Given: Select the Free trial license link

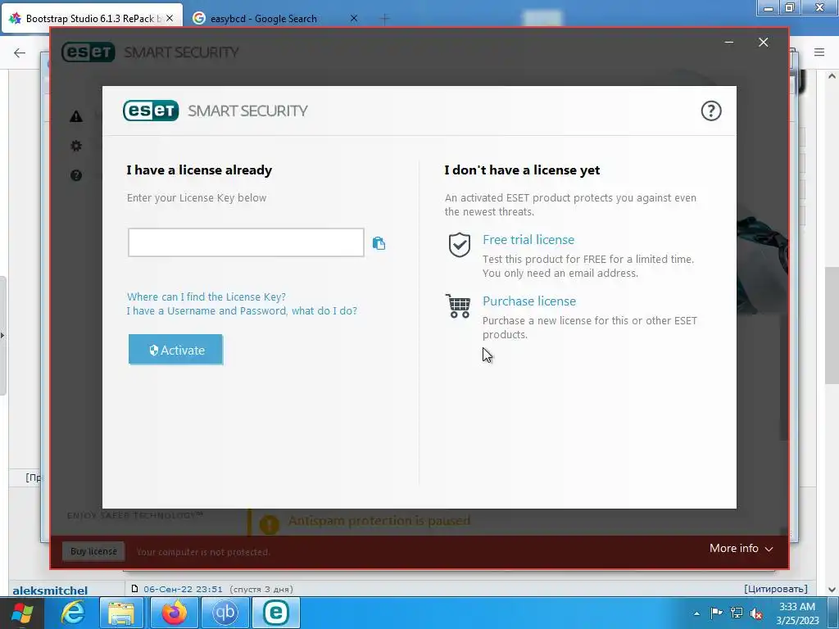Looking at the screenshot, I should tap(528, 240).
